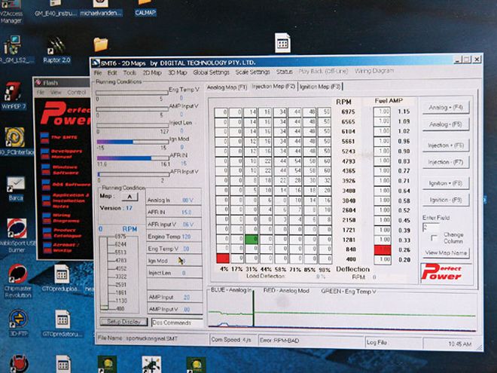Open the Control menu in the Flash window
This screenshot has width=497, height=373.
(76, 92)
